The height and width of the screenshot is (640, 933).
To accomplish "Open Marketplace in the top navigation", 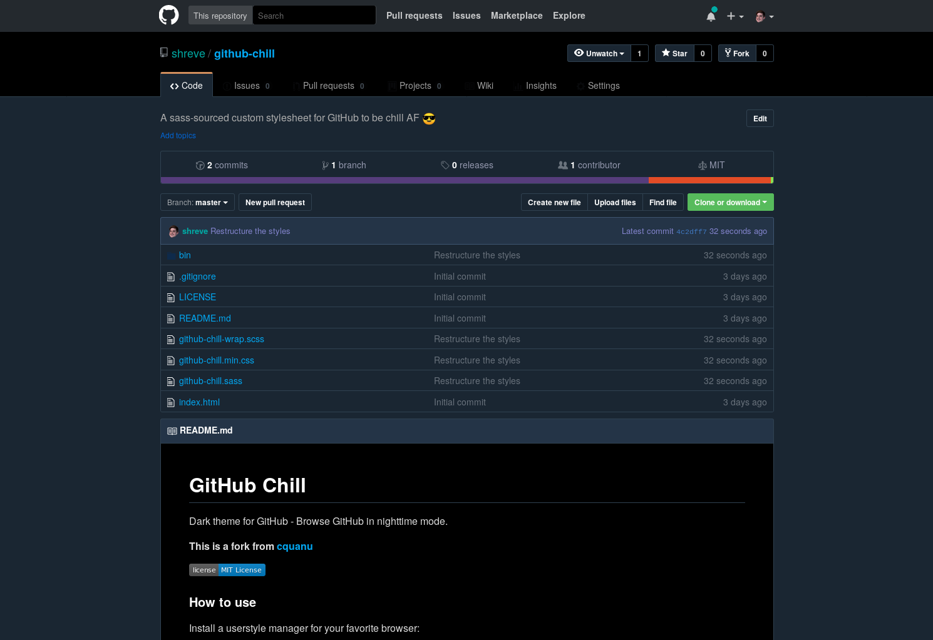I will pyautogui.click(x=517, y=16).
